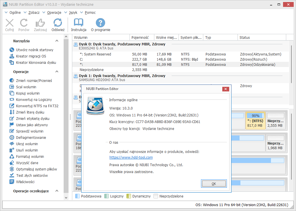
Task: Choose Formatuj wolumin operation
Action: click(27, 157)
